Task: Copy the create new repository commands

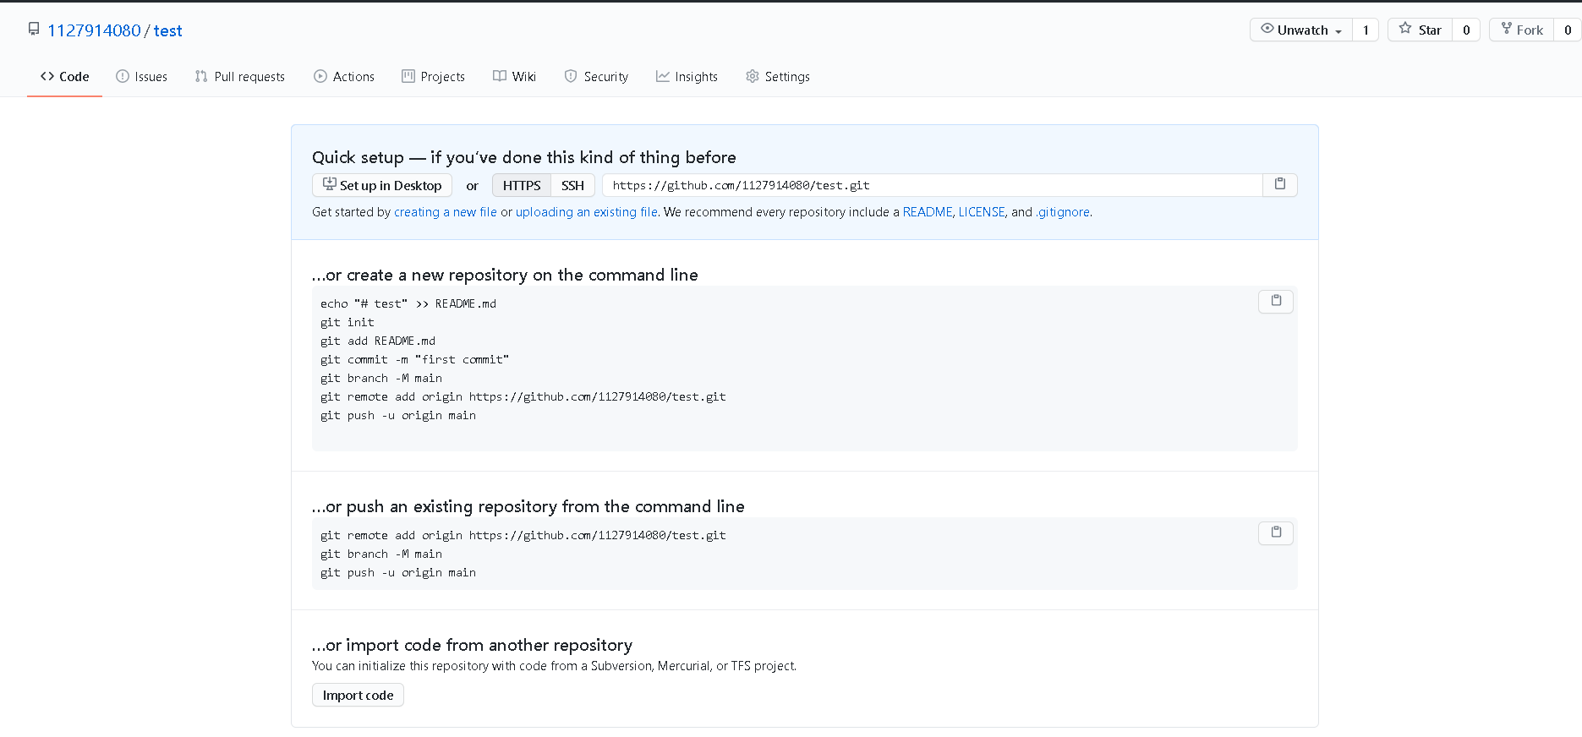Action: (1275, 301)
